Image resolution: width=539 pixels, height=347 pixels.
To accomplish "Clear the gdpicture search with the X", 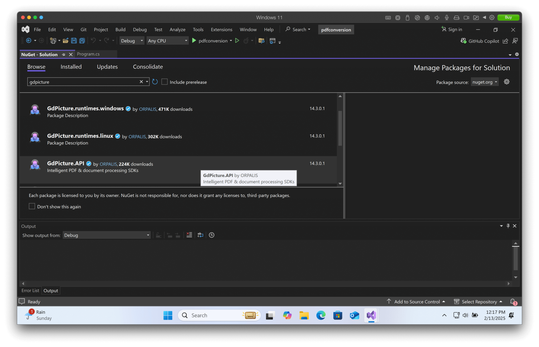I will click(141, 82).
